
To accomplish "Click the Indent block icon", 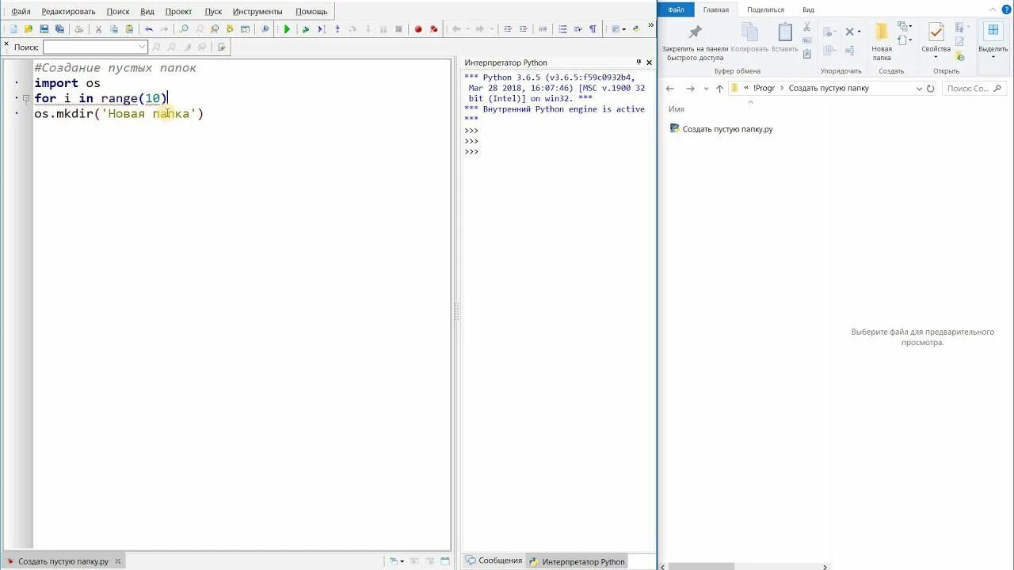I will coord(508,29).
